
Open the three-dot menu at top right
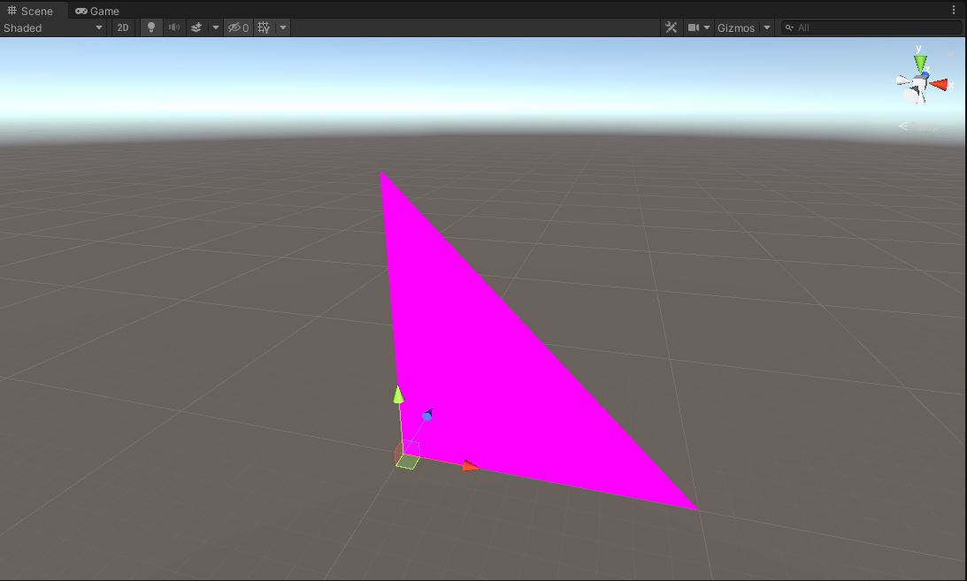953,9
